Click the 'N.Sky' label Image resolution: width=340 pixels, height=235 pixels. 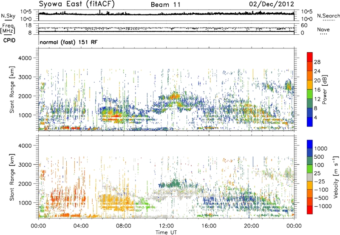[8, 16]
